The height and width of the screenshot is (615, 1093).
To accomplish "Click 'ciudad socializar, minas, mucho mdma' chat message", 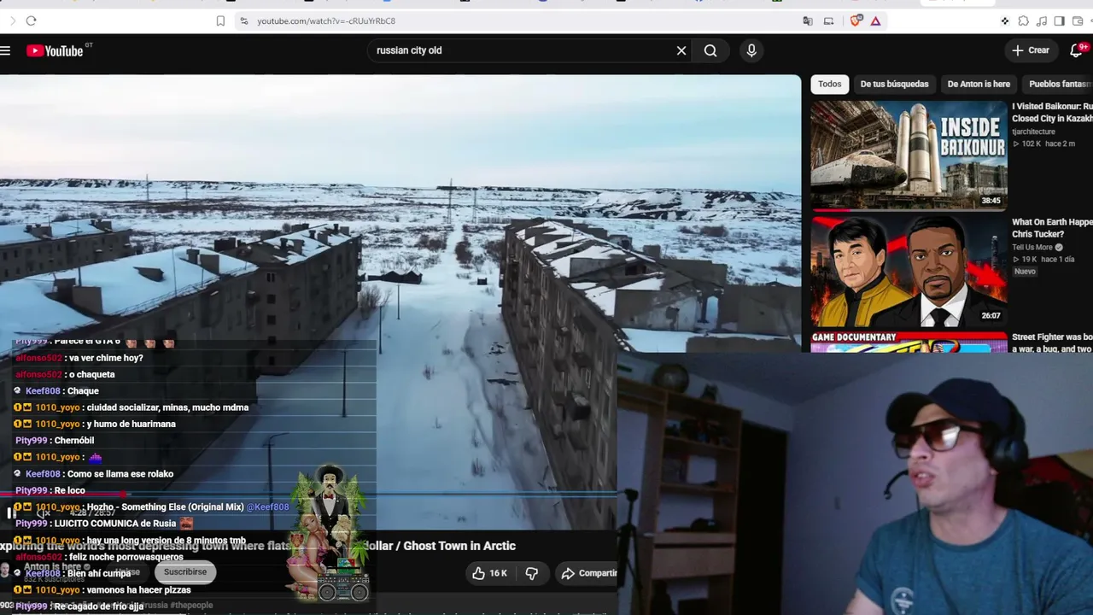I will pos(132,407).
